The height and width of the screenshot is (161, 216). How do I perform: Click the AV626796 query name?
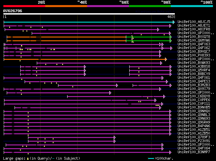pos(13,11)
